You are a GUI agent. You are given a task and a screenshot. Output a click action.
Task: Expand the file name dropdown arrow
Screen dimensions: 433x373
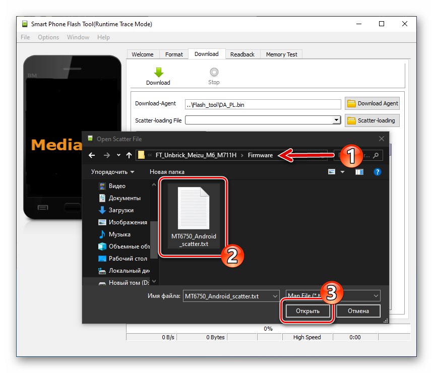click(275, 296)
